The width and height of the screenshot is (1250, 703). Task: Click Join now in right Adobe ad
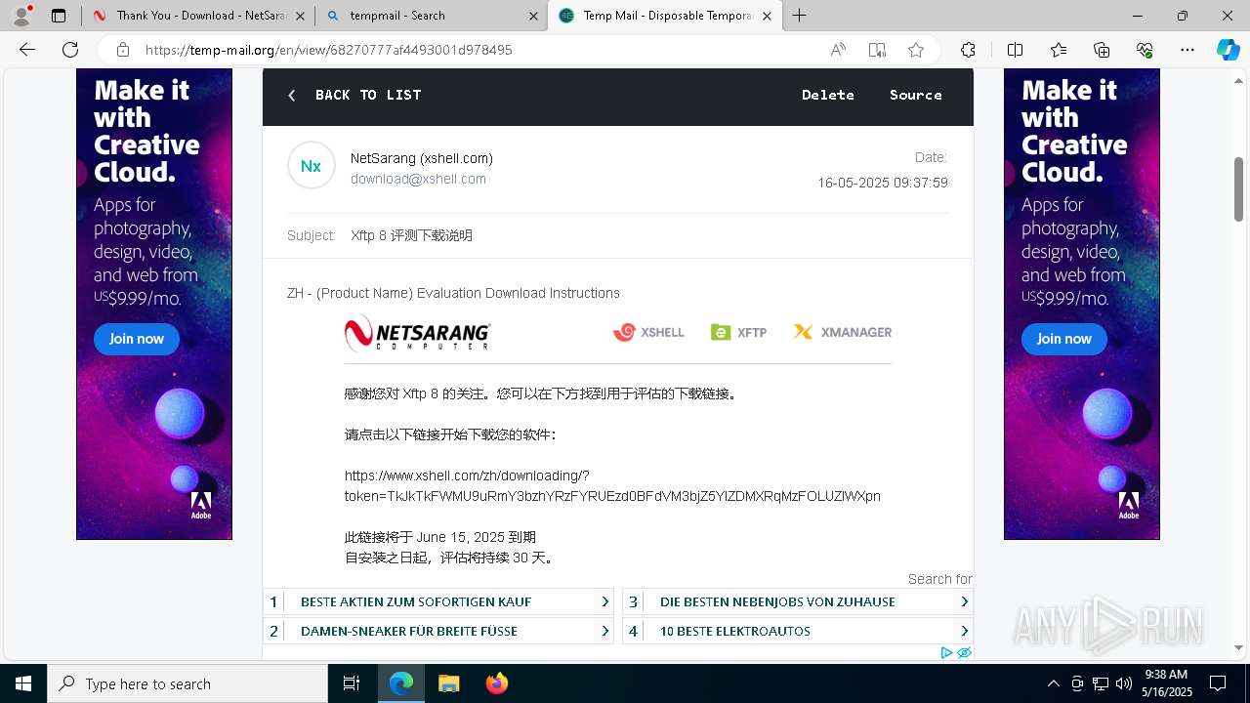[x=1064, y=339]
